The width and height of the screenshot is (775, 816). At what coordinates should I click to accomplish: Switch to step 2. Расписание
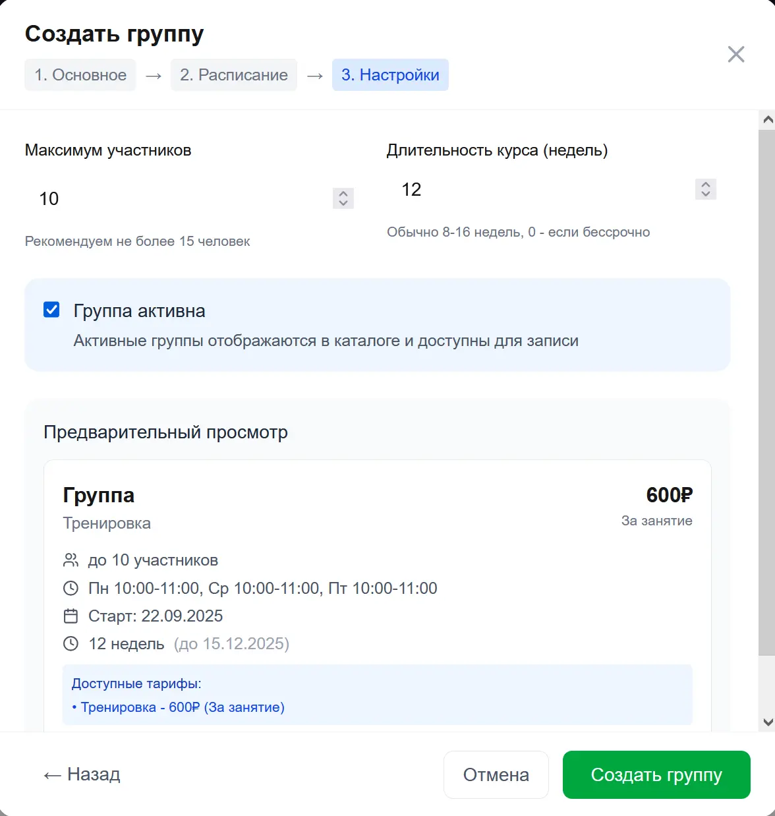[x=234, y=75]
